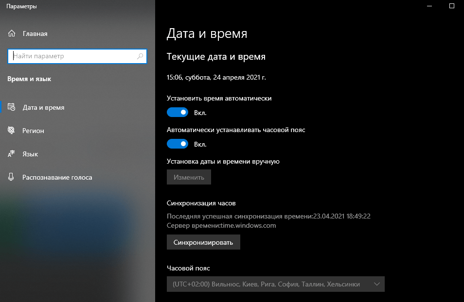The height and width of the screenshot is (302, 464).
Task: Open the Часовой пояс combo box
Action: 275,284
